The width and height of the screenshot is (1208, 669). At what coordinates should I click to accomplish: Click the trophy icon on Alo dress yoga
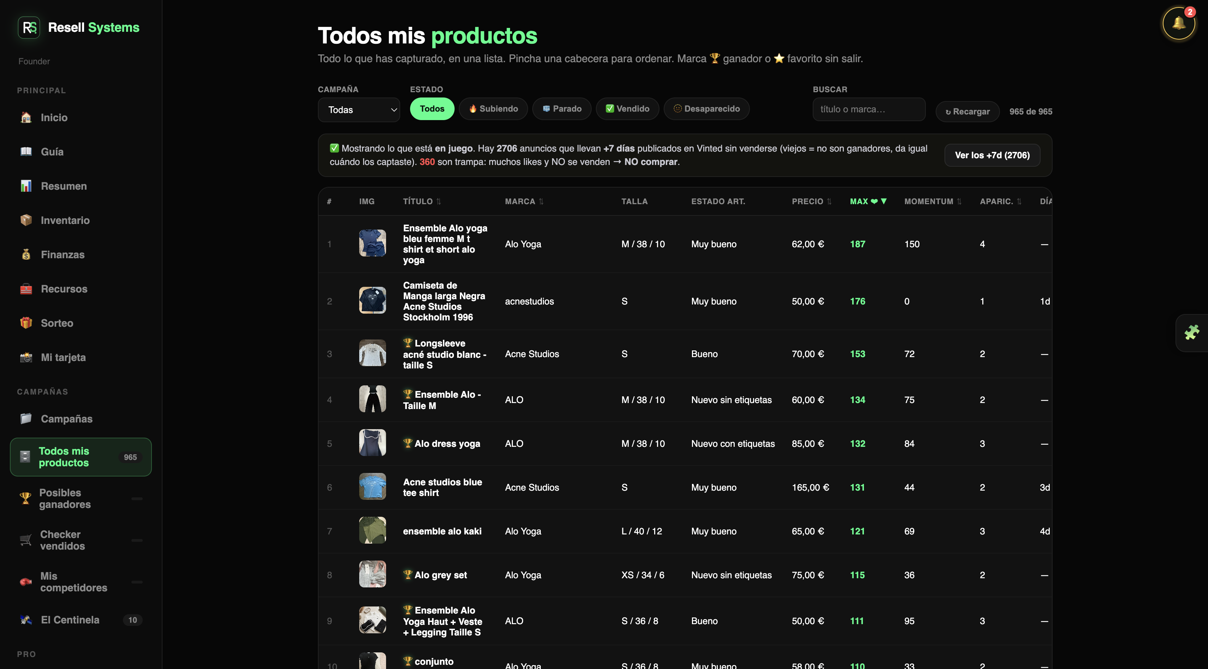(408, 443)
